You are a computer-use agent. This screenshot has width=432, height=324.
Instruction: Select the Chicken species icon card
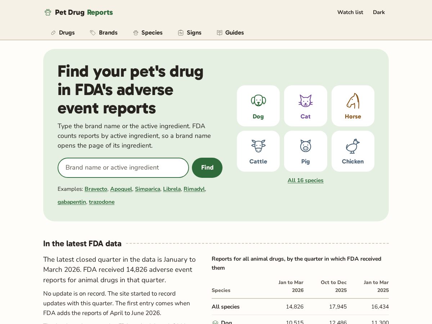(x=353, y=151)
